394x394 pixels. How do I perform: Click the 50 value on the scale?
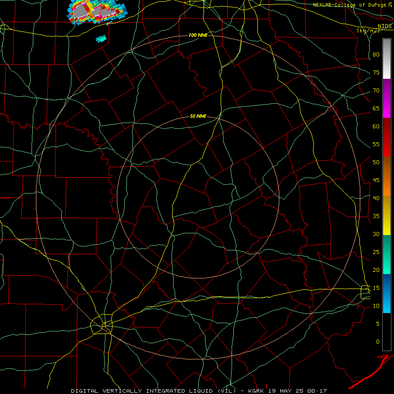click(376, 162)
